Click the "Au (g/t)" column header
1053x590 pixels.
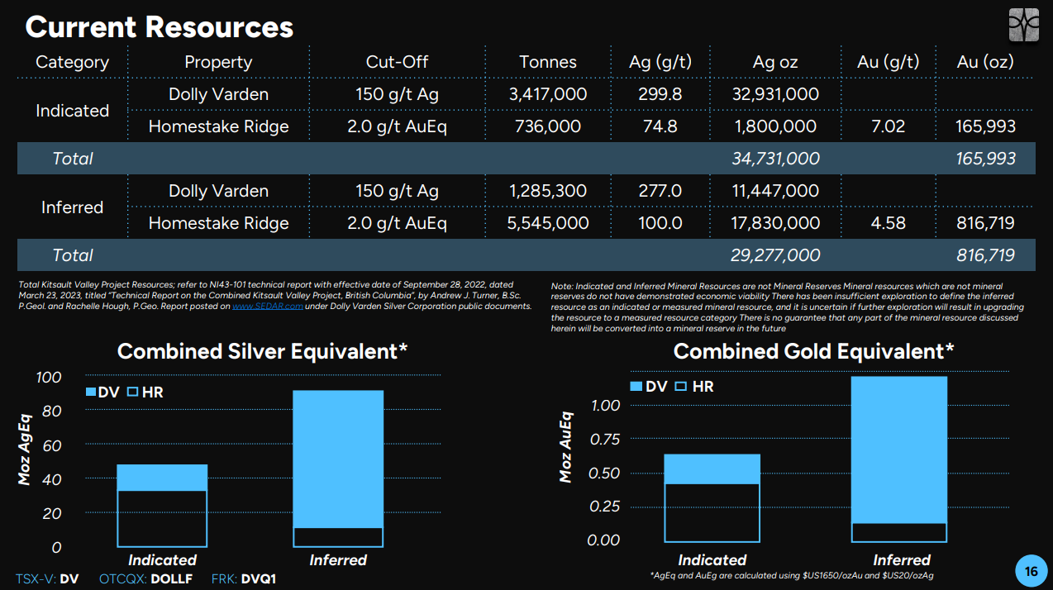click(x=889, y=62)
